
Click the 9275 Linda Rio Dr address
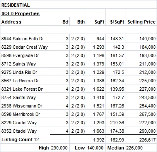19,72
